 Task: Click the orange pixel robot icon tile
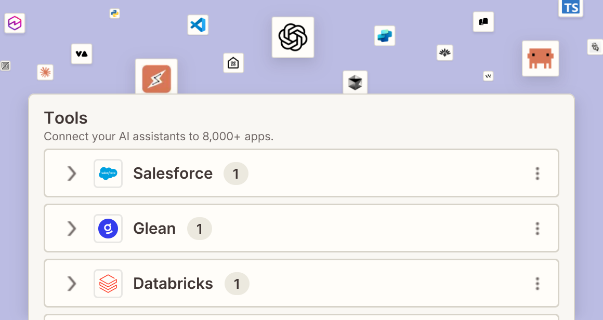(540, 58)
